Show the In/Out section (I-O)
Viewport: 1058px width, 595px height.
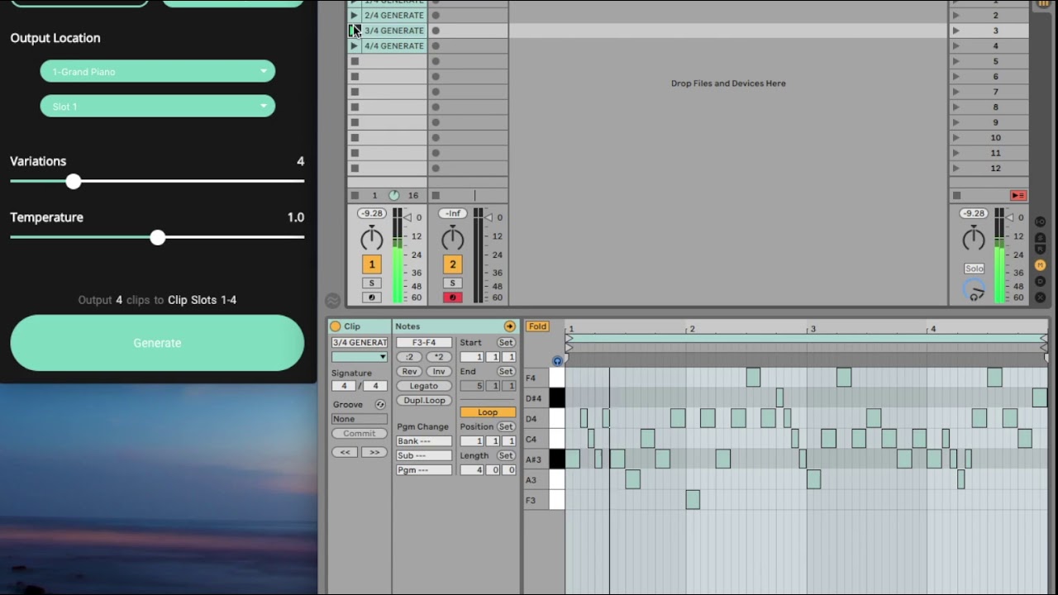tap(1041, 221)
